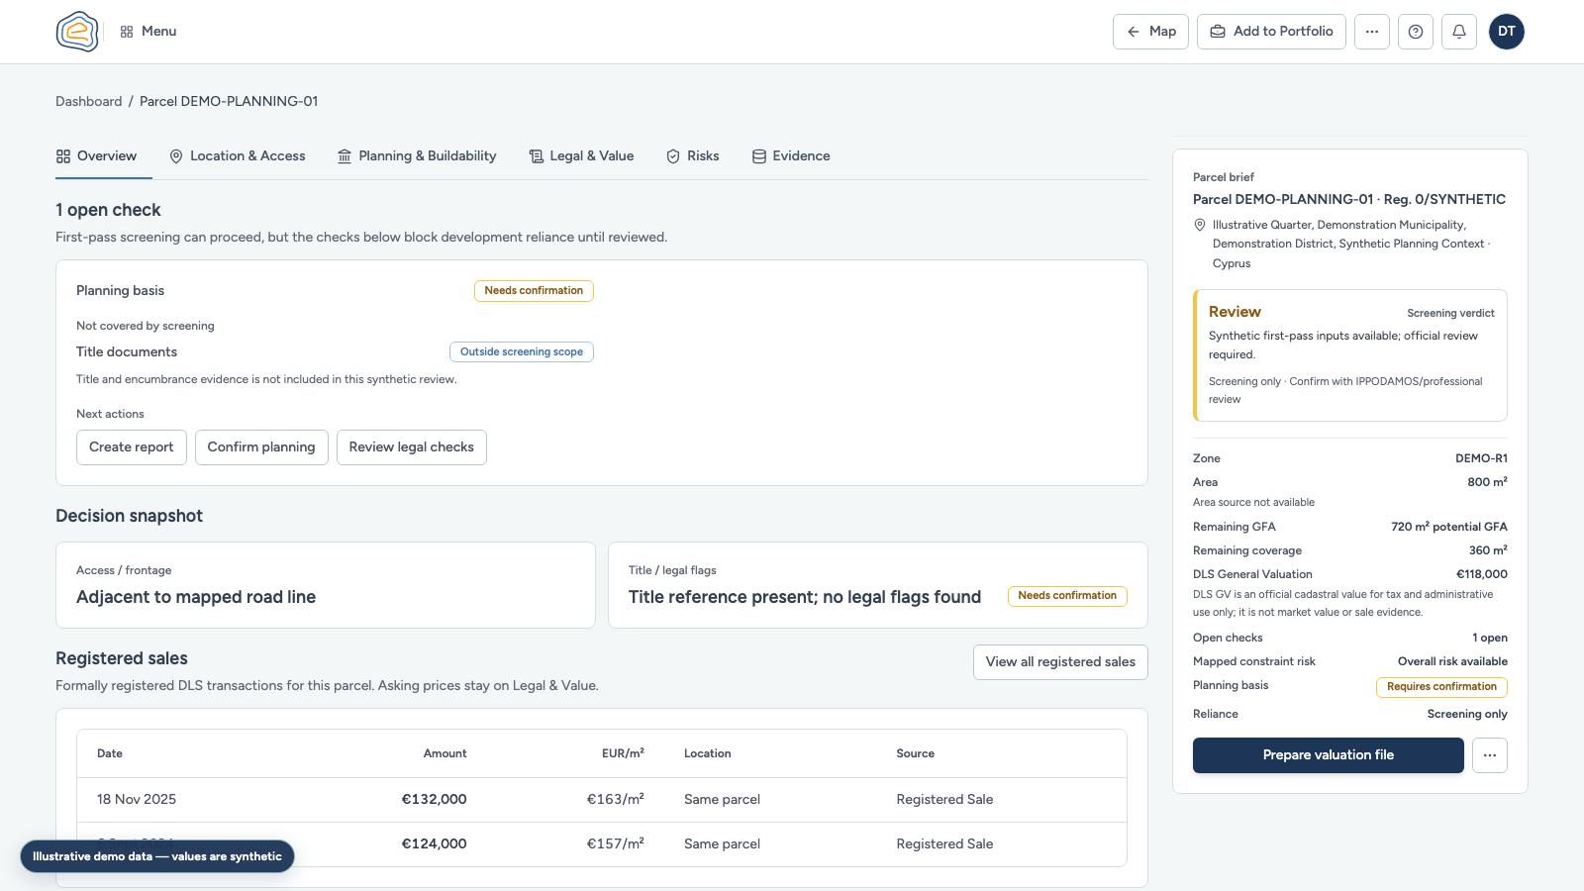Image resolution: width=1584 pixels, height=891 pixels.
Task: Click the Review screening verdict heading
Action: [1235, 312]
